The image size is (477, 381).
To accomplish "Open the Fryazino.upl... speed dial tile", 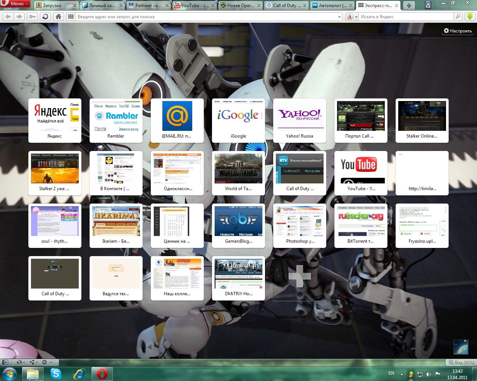I will click(422, 226).
